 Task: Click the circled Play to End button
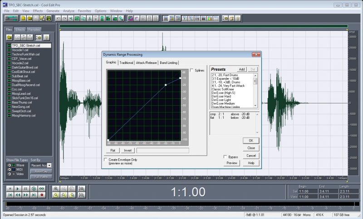(x=34, y=189)
